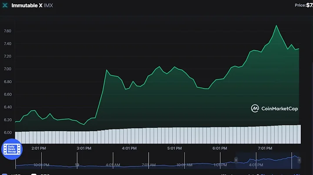Click the last volume bar on the right
This screenshot has height=175, width=313.
point(299,134)
